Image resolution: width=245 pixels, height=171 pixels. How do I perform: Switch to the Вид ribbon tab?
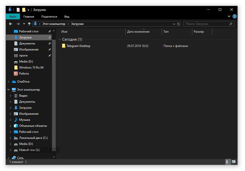(x=67, y=17)
